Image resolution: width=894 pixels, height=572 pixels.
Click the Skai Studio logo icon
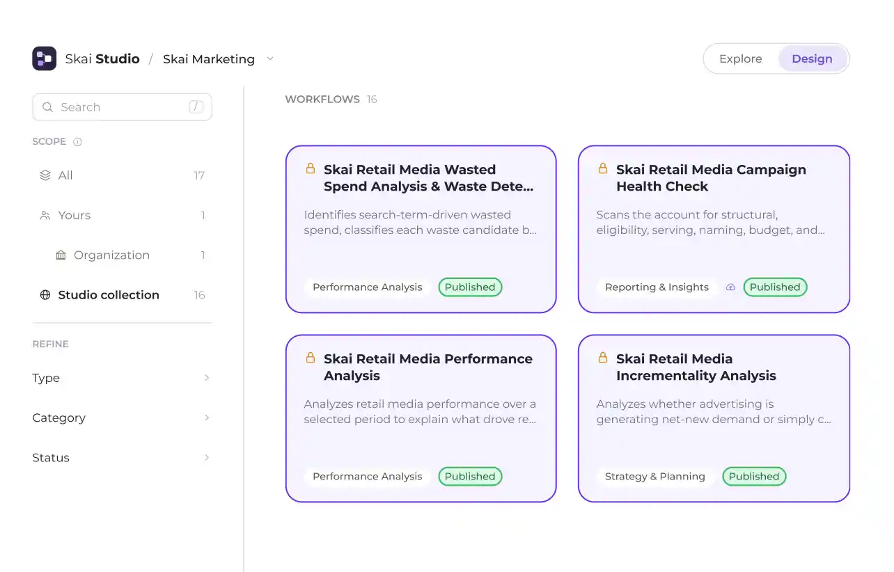click(x=45, y=58)
